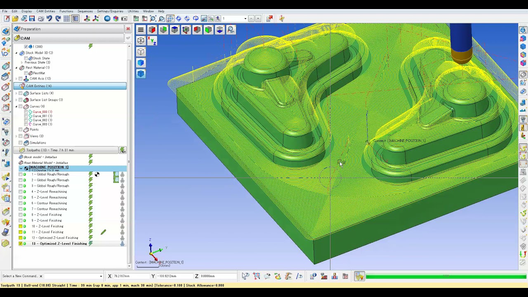The image size is (528, 297).
Task: Open the Functions menu
Action: (x=66, y=11)
